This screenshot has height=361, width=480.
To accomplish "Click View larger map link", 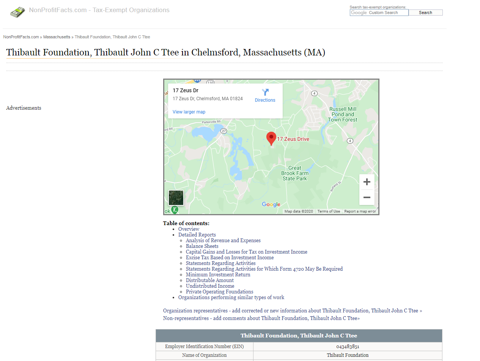I will 189,112.
